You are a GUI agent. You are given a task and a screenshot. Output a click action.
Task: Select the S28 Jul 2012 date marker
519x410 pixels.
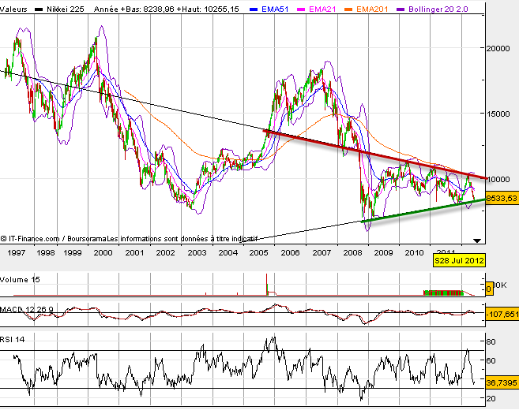[459, 259]
